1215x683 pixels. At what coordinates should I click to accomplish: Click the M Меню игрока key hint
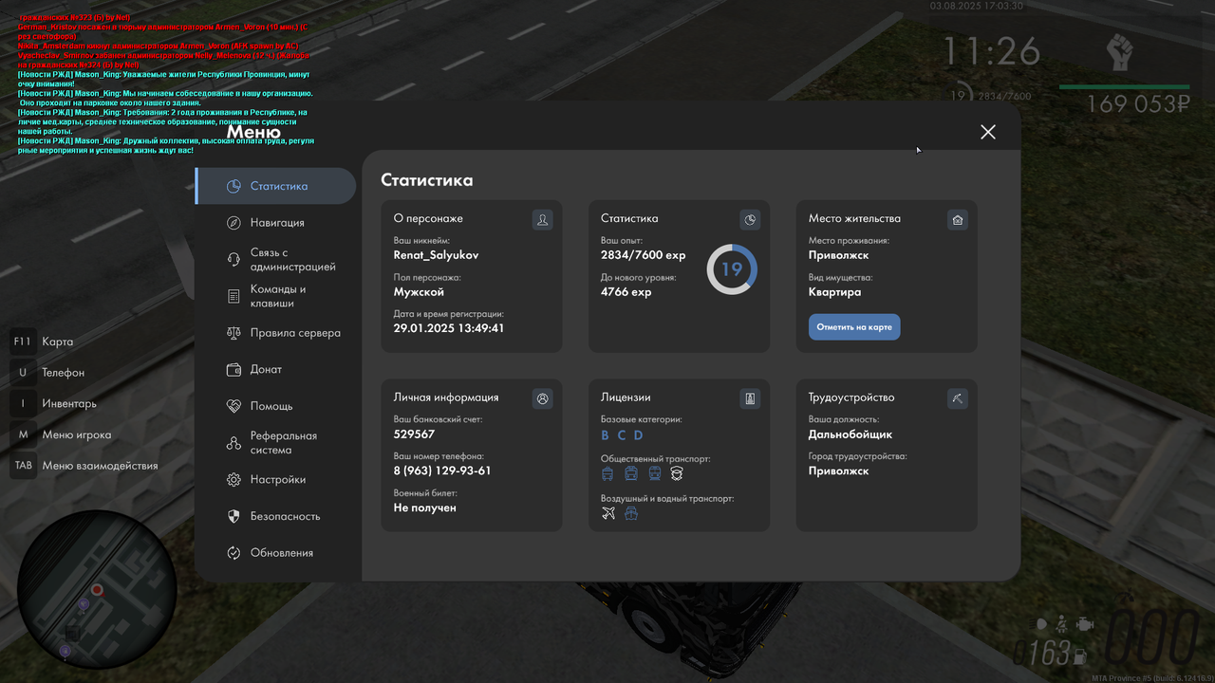click(x=62, y=434)
